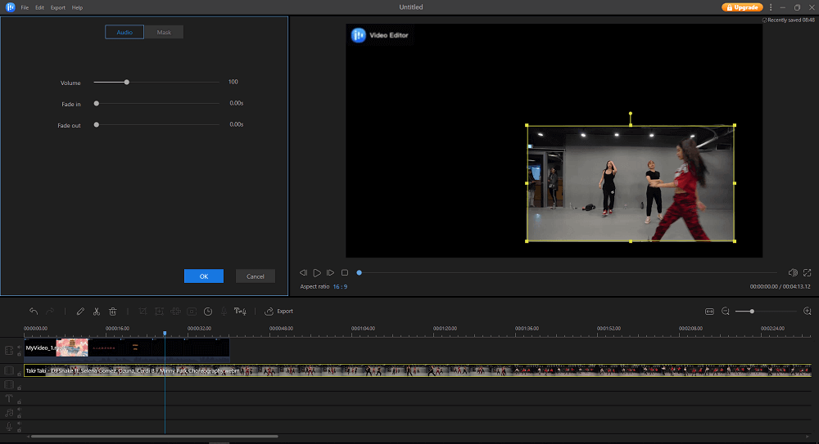The width and height of the screenshot is (819, 444).
Task: Click fit-to-timeline icon
Action: tap(709, 312)
